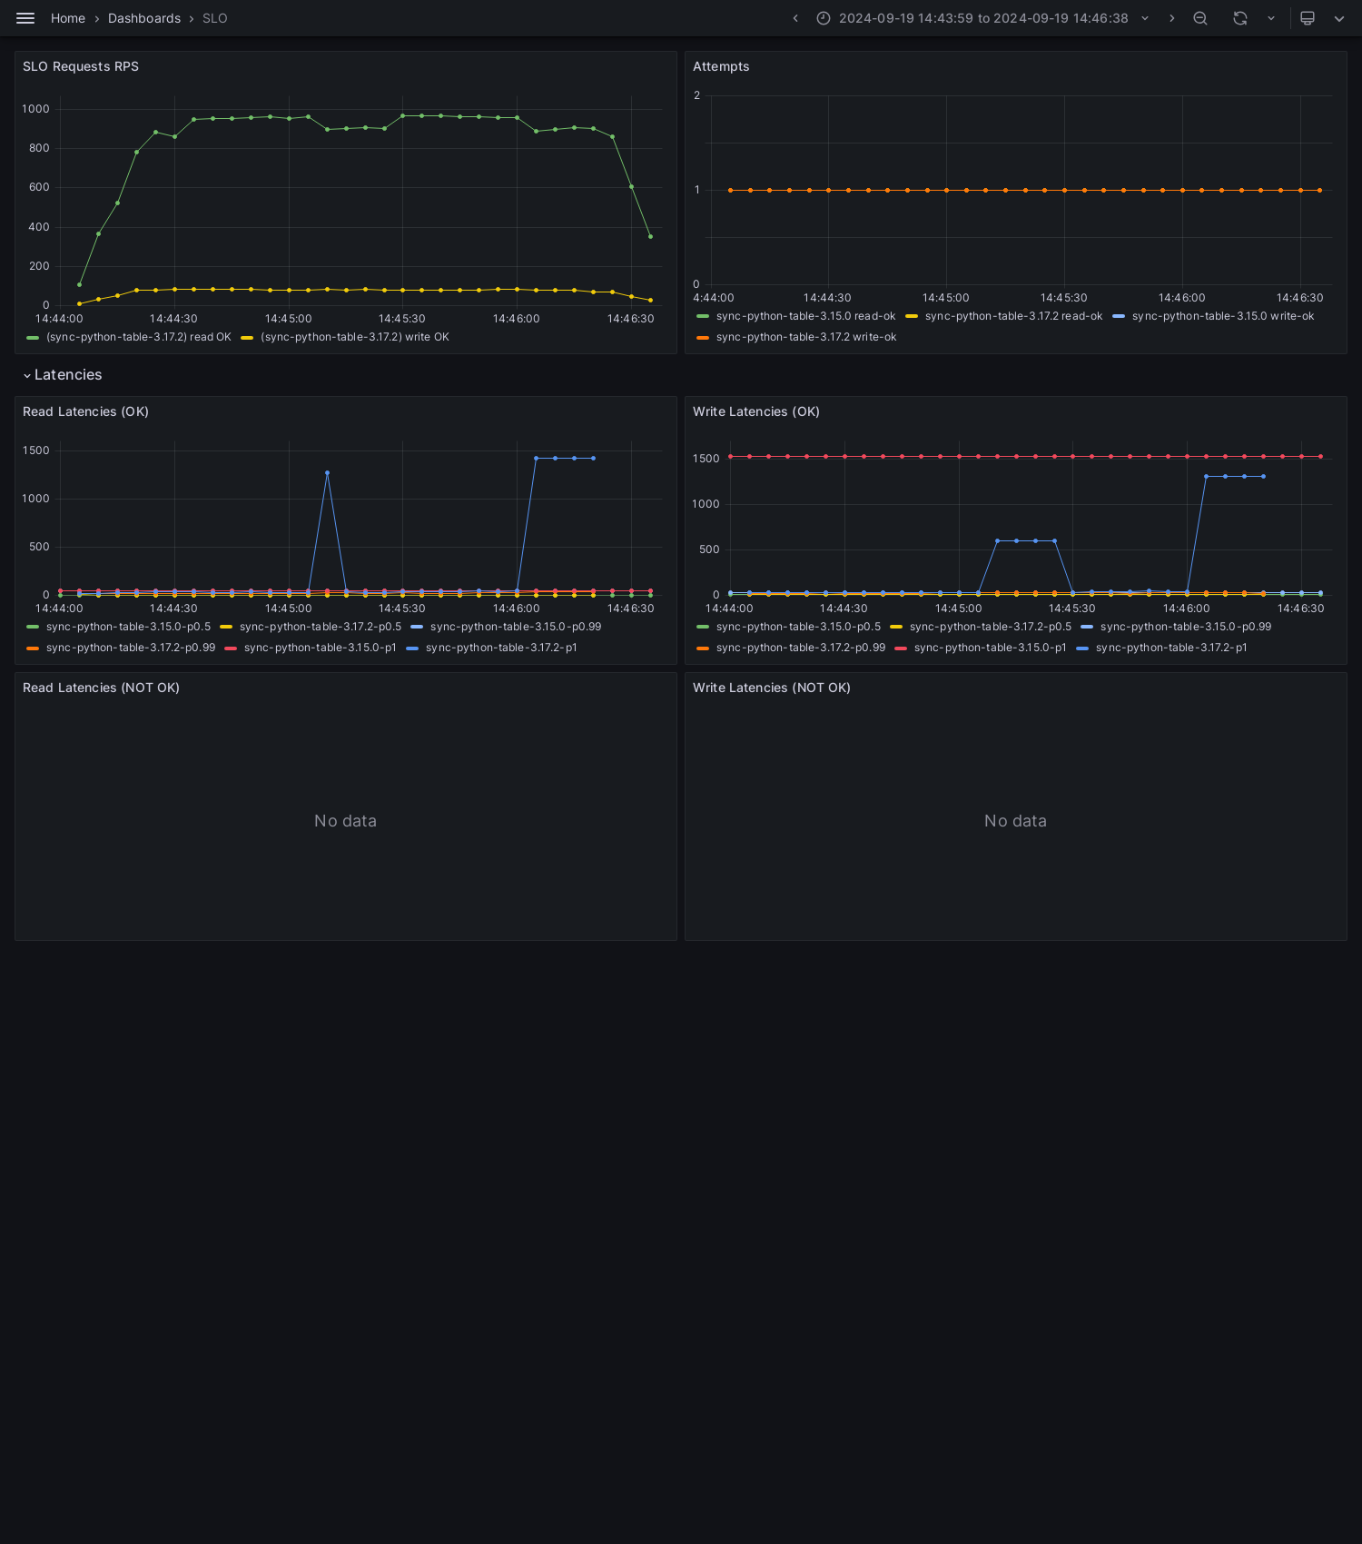Screen dimensions: 1362x1544
Task: Toggle 3.17.2-p0.99 in Read Latencies legend
Action: click(x=131, y=648)
